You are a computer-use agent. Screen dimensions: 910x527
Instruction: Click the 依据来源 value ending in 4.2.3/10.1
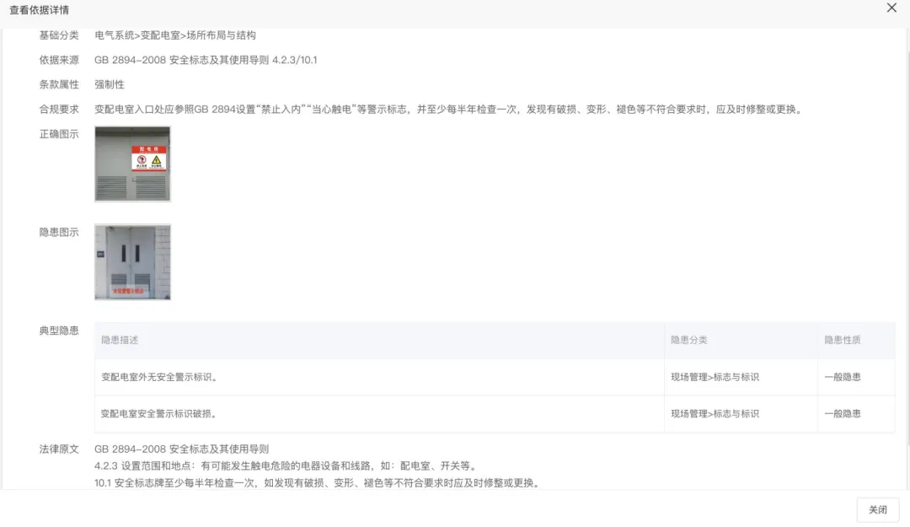point(206,61)
